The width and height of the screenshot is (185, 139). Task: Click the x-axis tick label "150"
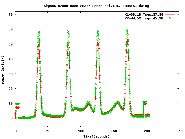(114, 131)
